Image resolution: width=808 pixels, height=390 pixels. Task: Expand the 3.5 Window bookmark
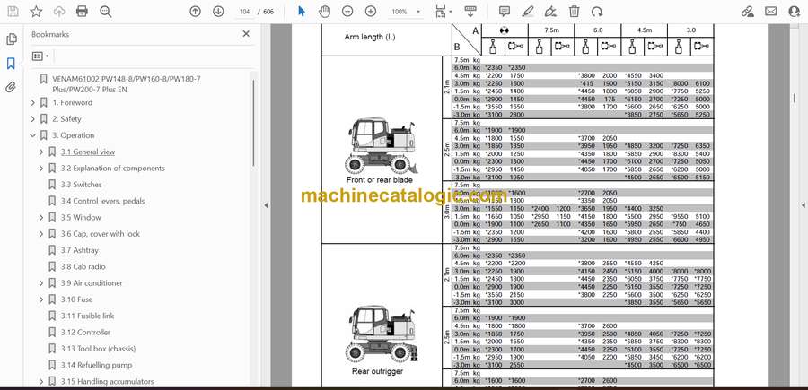tap(41, 218)
